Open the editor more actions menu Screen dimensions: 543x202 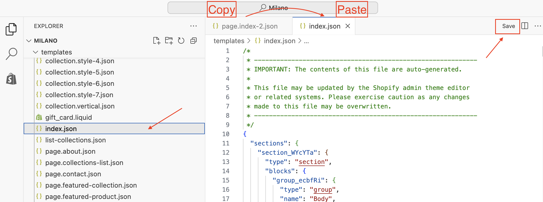click(538, 26)
